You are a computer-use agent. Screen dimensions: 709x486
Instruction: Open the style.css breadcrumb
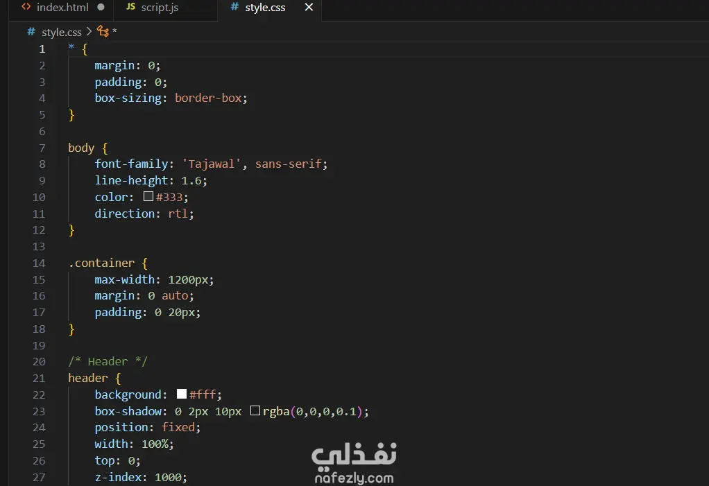point(62,33)
